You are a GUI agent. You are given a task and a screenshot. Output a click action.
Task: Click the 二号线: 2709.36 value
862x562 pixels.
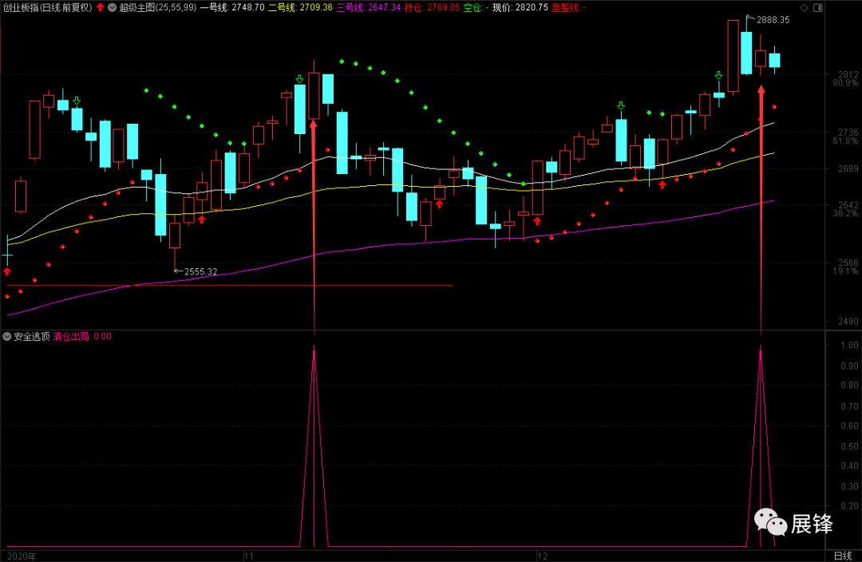(x=300, y=8)
